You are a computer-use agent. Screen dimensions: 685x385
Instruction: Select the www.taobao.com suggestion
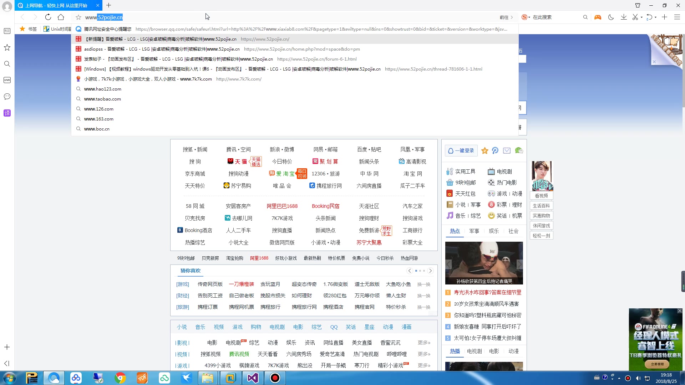pos(295,99)
